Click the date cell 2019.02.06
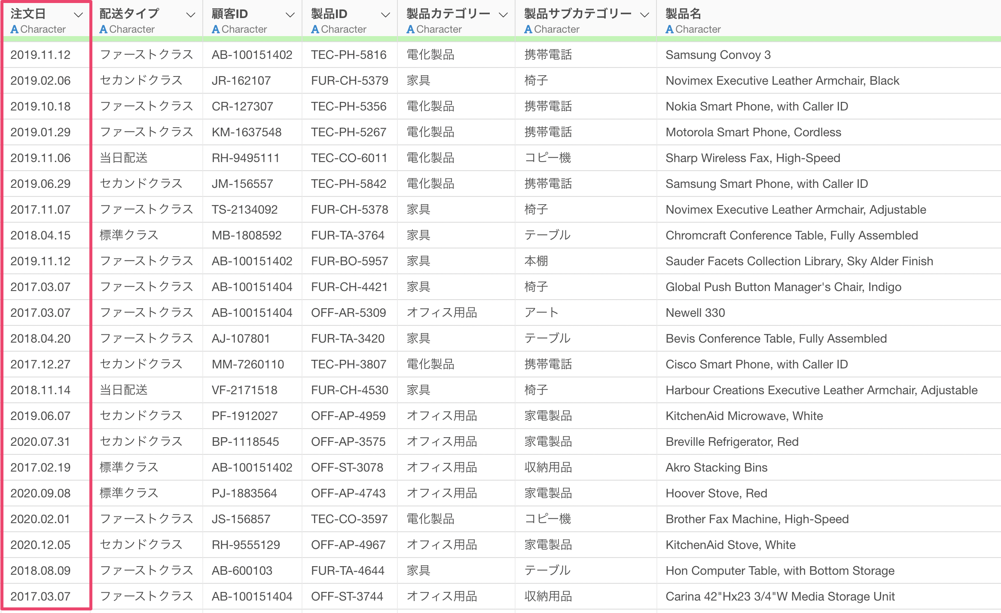The height and width of the screenshot is (613, 1001). (40, 80)
